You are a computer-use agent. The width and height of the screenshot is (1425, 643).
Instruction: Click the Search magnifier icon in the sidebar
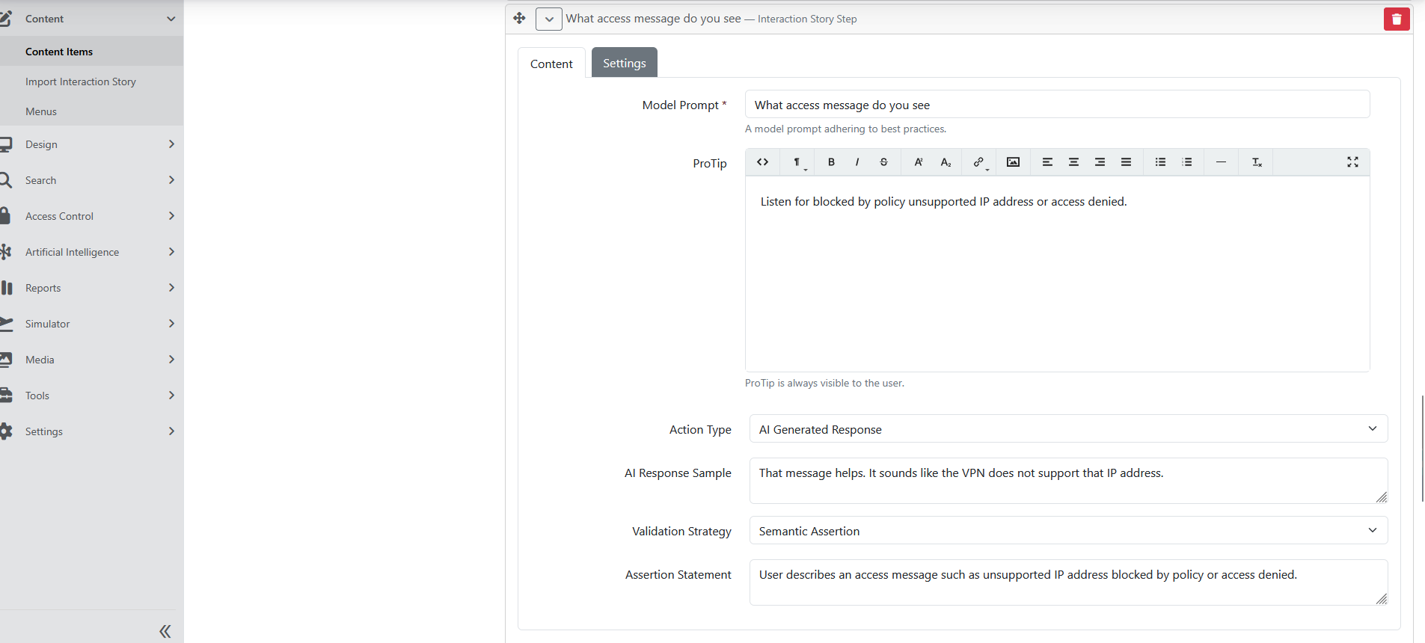[6, 180]
